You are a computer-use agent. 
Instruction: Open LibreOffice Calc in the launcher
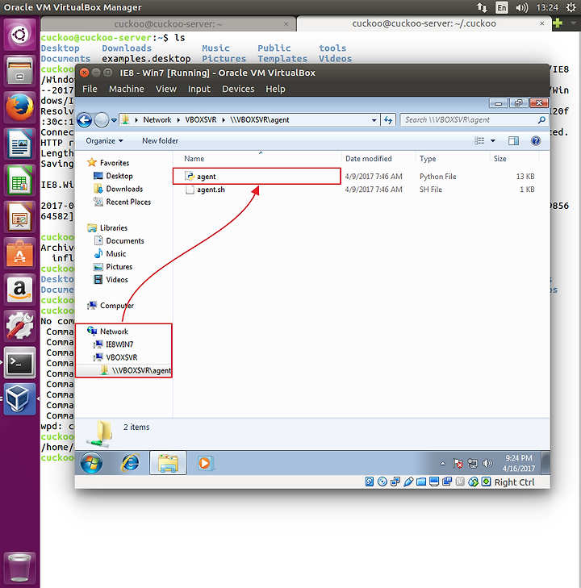point(19,181)
